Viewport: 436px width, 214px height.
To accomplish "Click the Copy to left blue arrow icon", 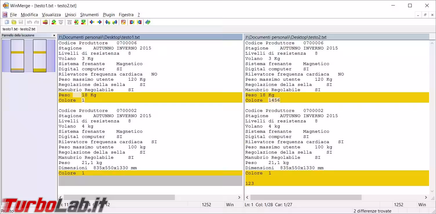I will click(x=99, y=22).
